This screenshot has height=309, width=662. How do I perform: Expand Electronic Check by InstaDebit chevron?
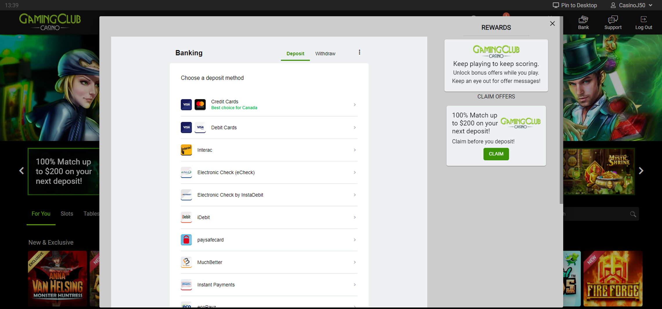tap(355, 195)
